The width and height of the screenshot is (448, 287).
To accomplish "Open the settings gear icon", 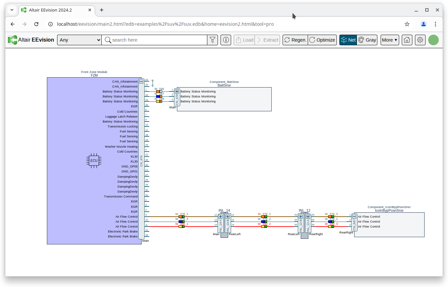I will click(420, 40).
